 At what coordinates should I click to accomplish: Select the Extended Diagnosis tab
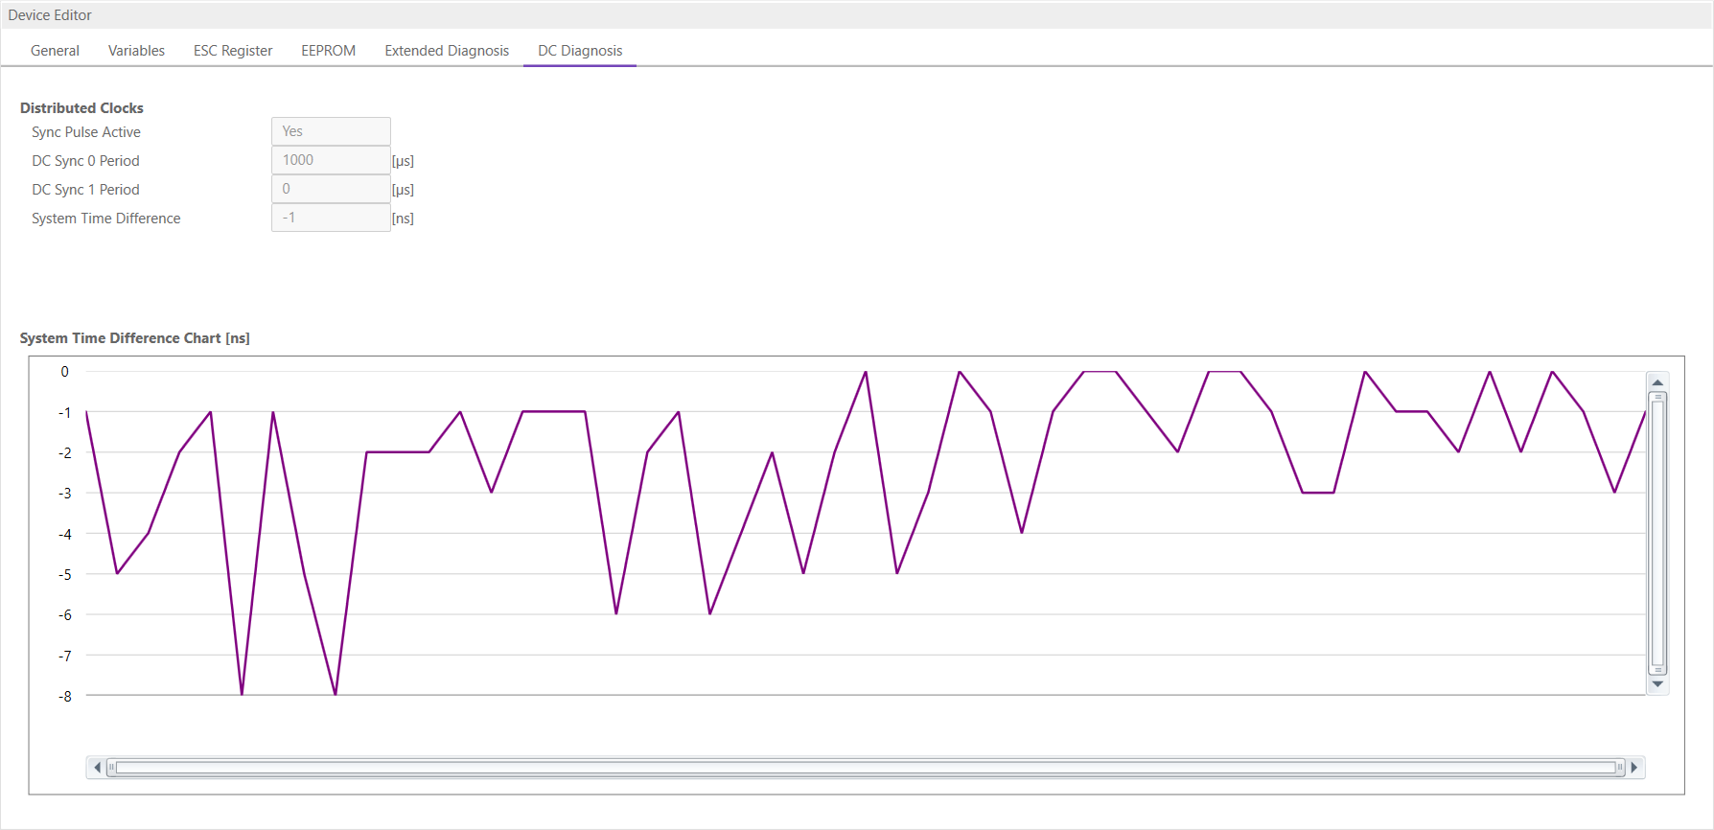[447, 51]
